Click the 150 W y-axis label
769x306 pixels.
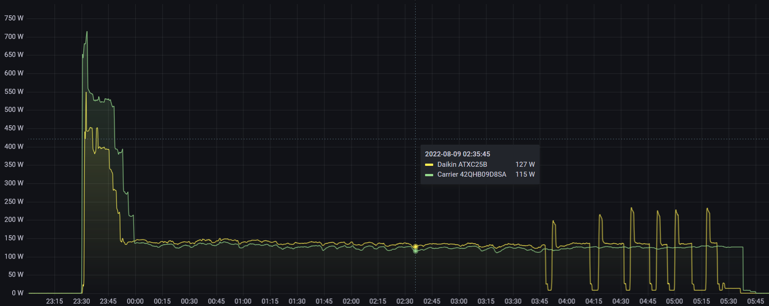[x=14, y=238]
